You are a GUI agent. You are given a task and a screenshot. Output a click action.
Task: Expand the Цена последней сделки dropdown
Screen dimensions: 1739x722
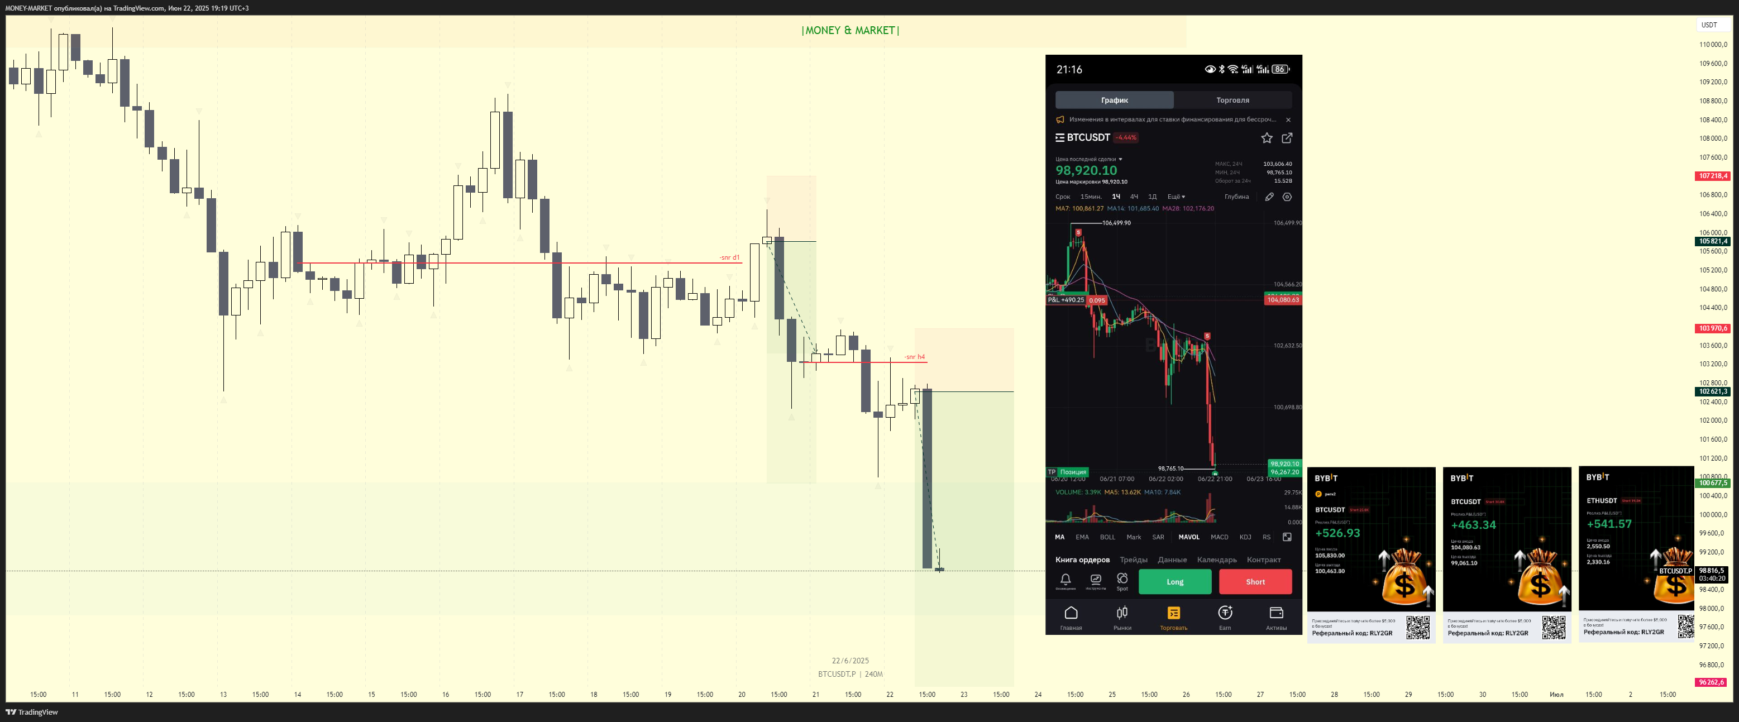coord(1089,159)
